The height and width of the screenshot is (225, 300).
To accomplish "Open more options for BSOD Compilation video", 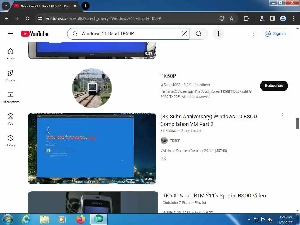I will click(282, 115).
